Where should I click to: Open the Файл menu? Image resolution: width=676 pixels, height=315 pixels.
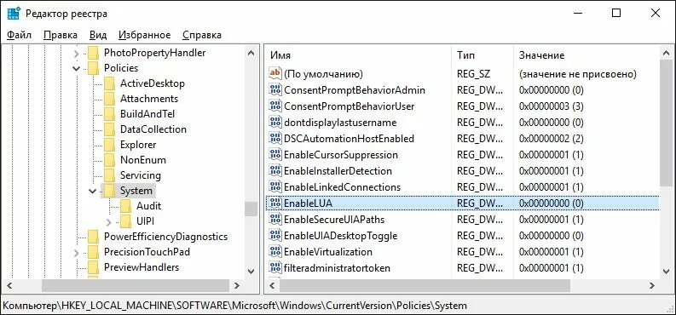[19, 35]
